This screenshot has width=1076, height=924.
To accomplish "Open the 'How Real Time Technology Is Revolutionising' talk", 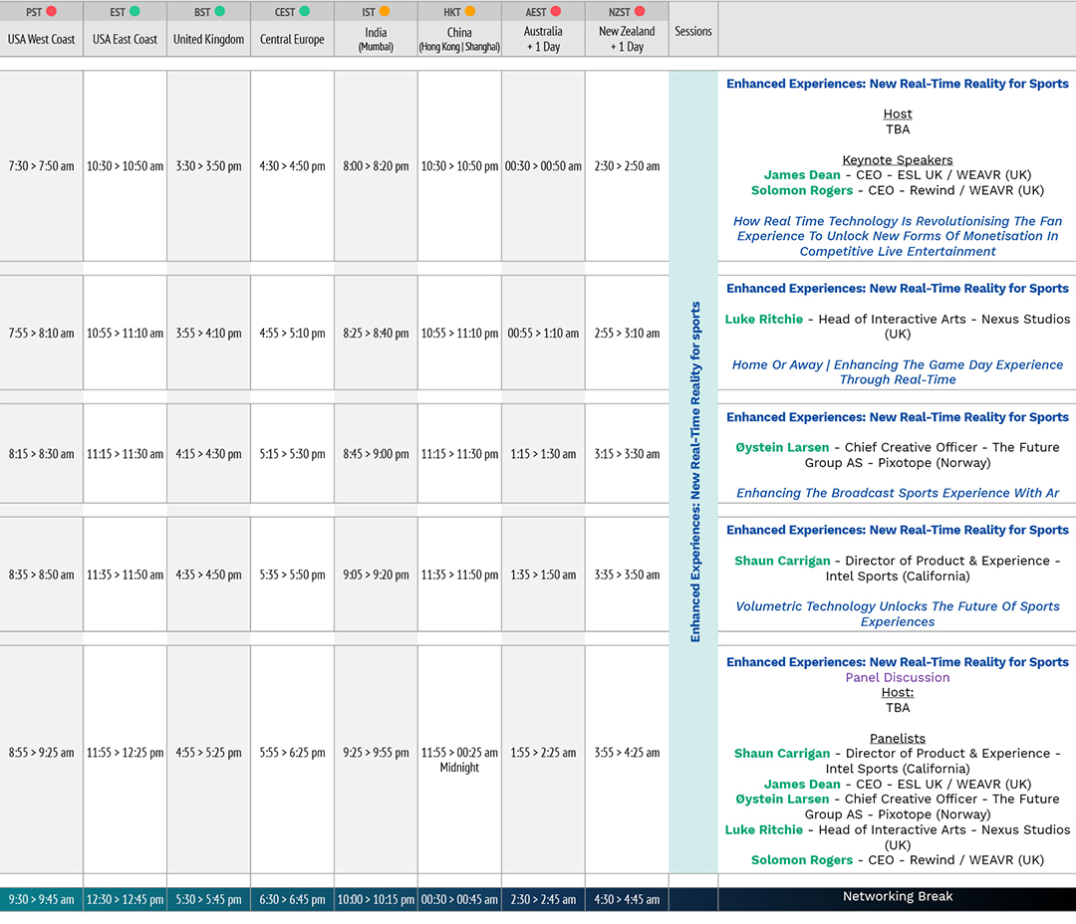I will pyautogui.click(x=898, y=236).
